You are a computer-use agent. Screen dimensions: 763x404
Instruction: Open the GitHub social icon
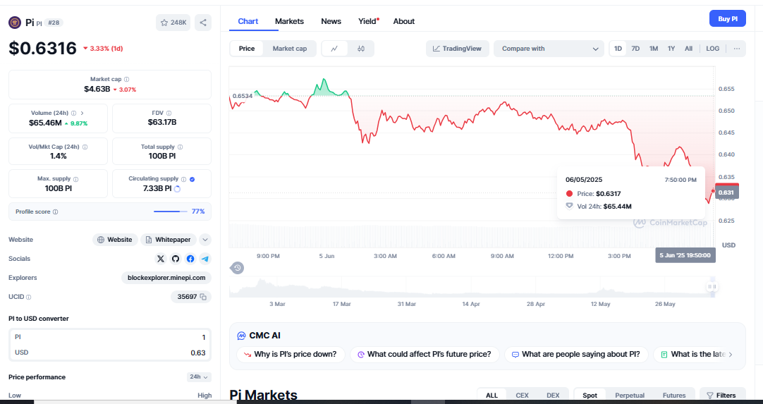(x=176, y=259)
